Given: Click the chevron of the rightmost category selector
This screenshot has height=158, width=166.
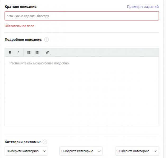Looking at the screenshot, I should pos(155,151).
